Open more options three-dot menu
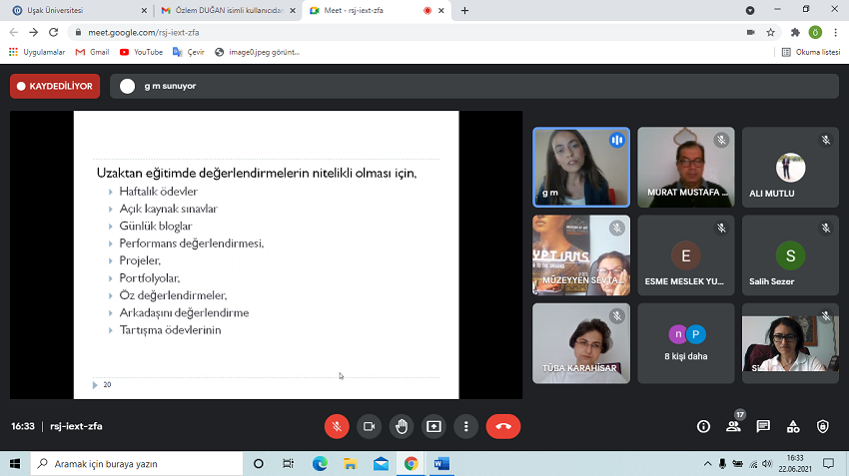 click(x=465, y=426)
